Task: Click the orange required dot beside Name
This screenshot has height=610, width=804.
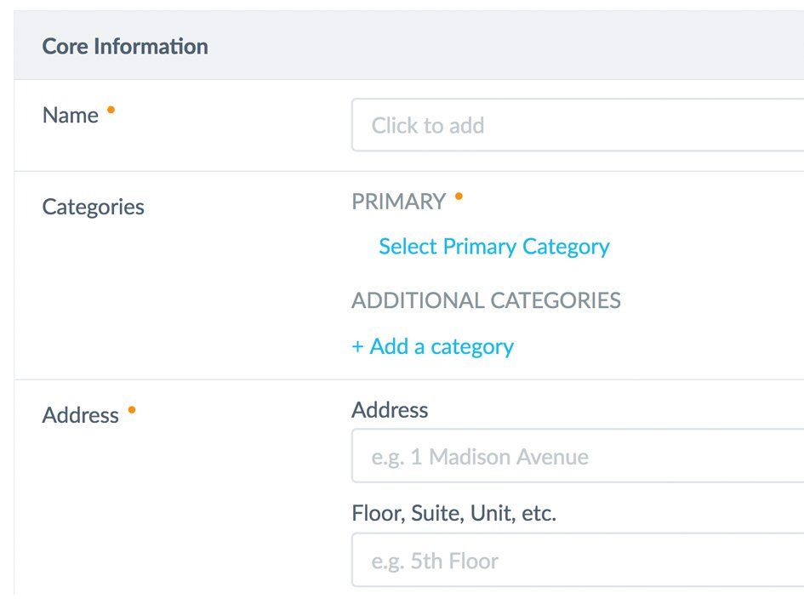Action: pyautogui.click(x=111, y=111)
